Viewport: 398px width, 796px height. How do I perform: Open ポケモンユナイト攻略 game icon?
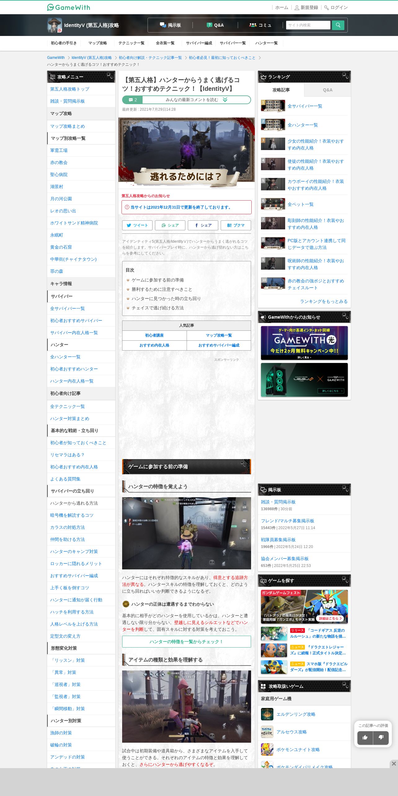267,750
